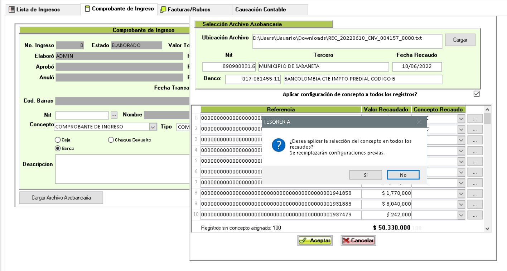Click the No button in TESORERIA dialog
This screenshot has width=507, height=271.
(x=403, y=175)
